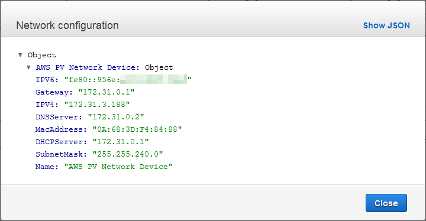Click the blurred IPV6 address value
The width and height of the screenshot is (426, 221).
tap(128, 80)
